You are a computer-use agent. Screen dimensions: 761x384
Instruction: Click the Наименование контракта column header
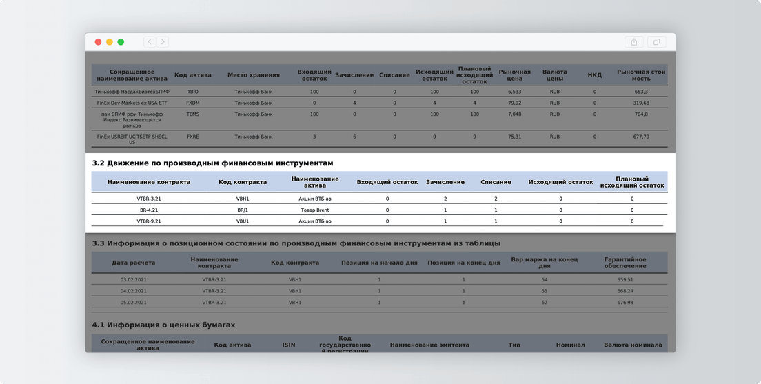click(149, 182)
